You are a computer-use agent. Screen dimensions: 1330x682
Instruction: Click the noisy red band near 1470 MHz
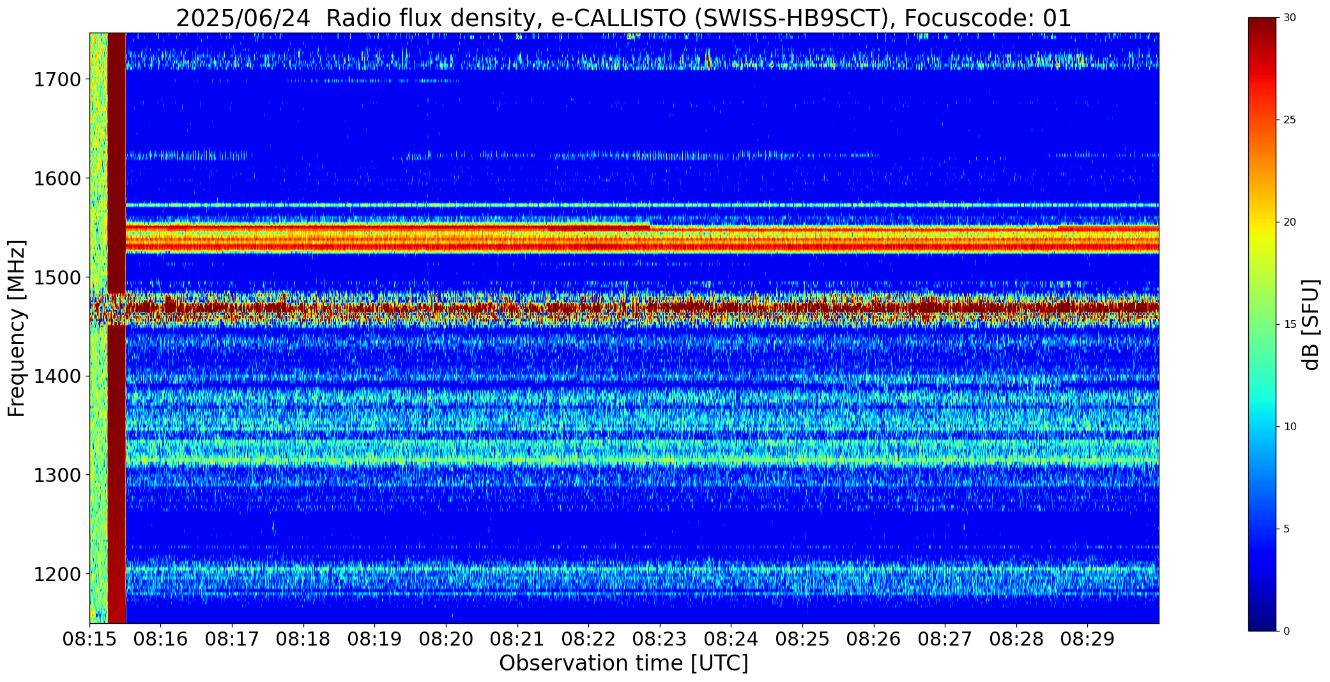click(642, 307)
